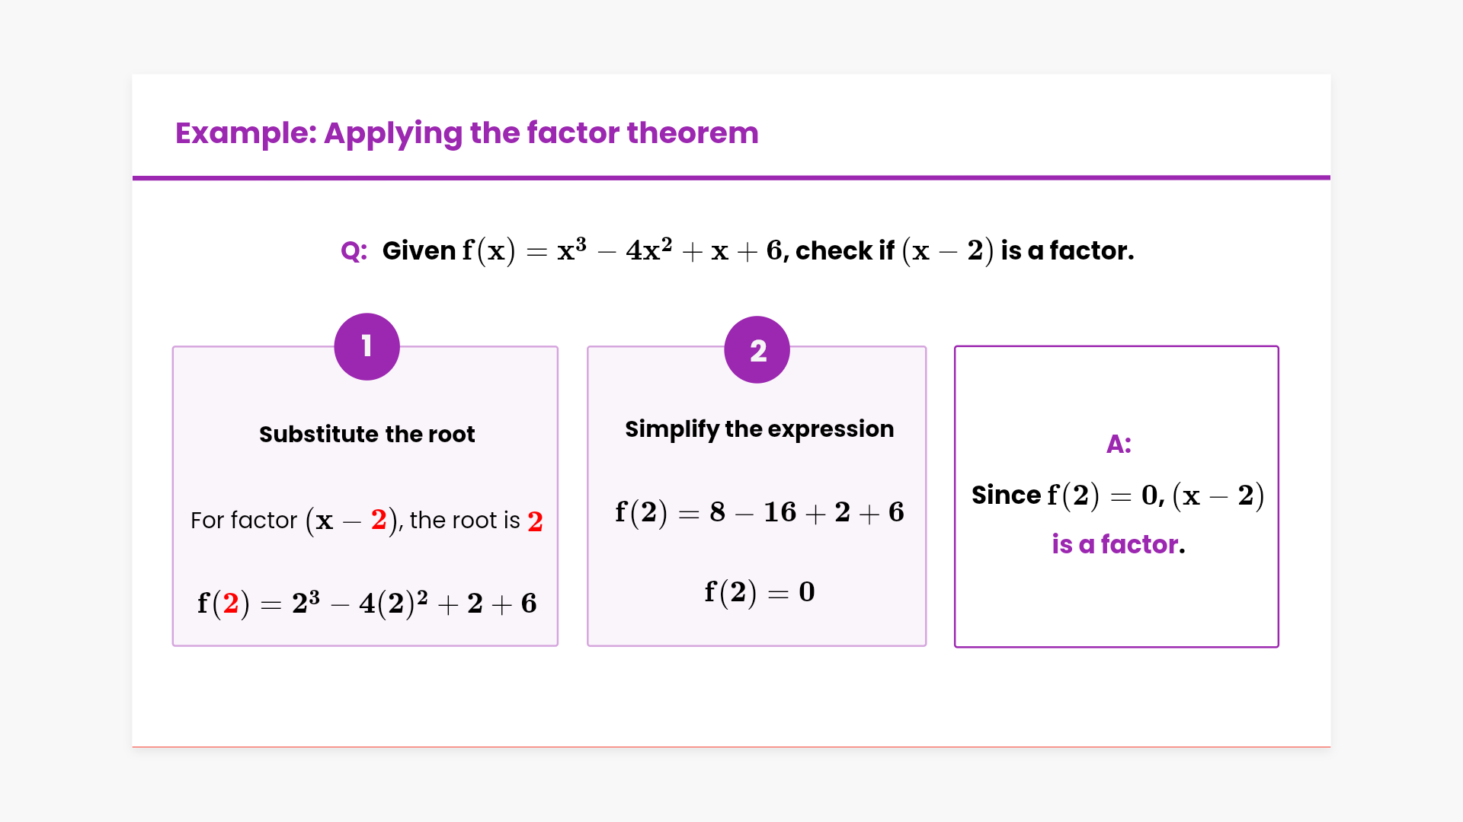Click the purple "A:" answer label
Image resolution: width=1463 pixels, height=822 pixels.
click(x=1118, y=444)
